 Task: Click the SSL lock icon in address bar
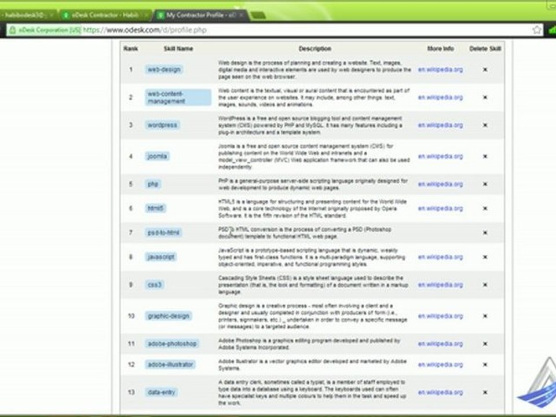click(13, 30)
